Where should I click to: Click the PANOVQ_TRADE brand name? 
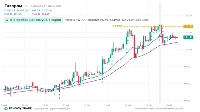(20, 109)
